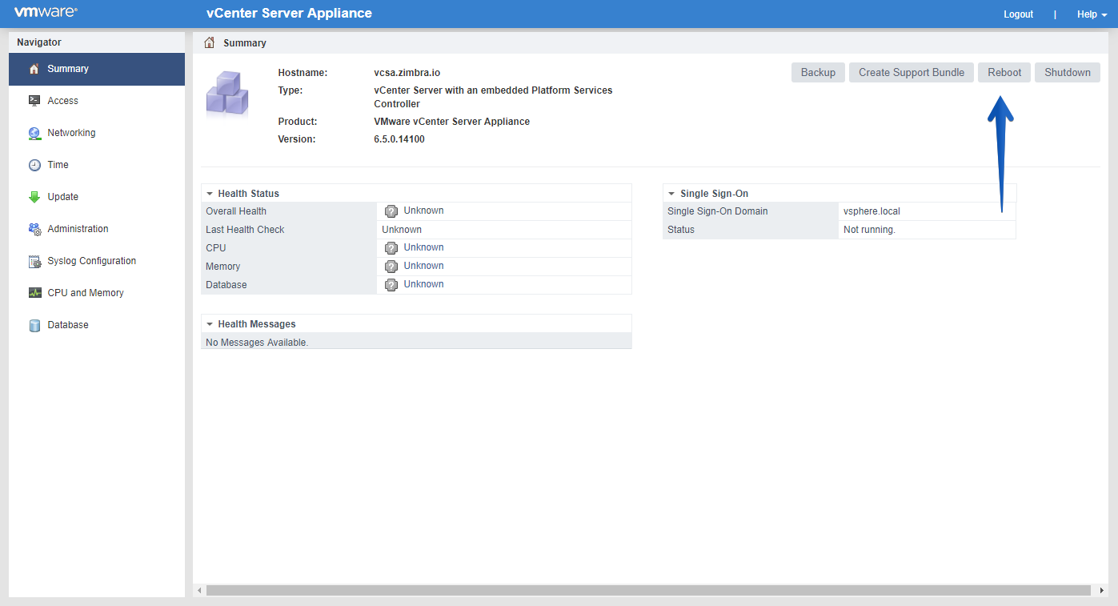1118x606 pixels.
Task: Click the CPU and Memory monitor icon
Action: [34, 293]
